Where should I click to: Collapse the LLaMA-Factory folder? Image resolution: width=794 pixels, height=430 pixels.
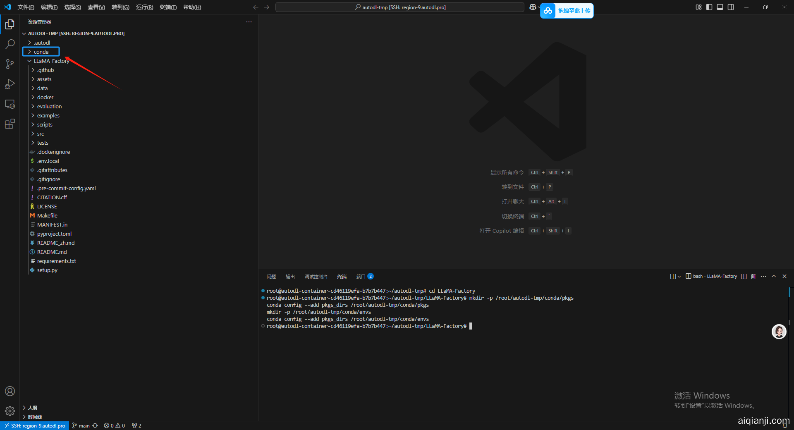(x=51, y=61)
